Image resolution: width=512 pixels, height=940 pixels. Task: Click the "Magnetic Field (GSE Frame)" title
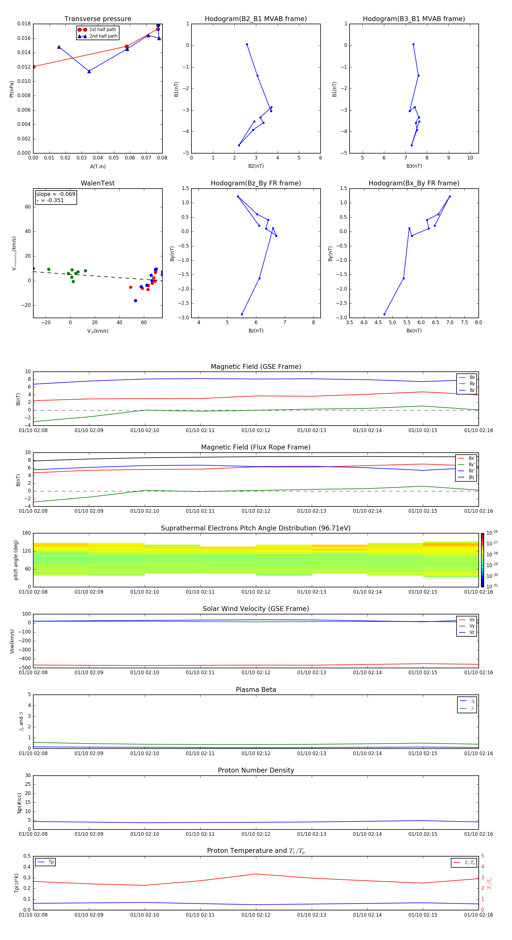256,367
